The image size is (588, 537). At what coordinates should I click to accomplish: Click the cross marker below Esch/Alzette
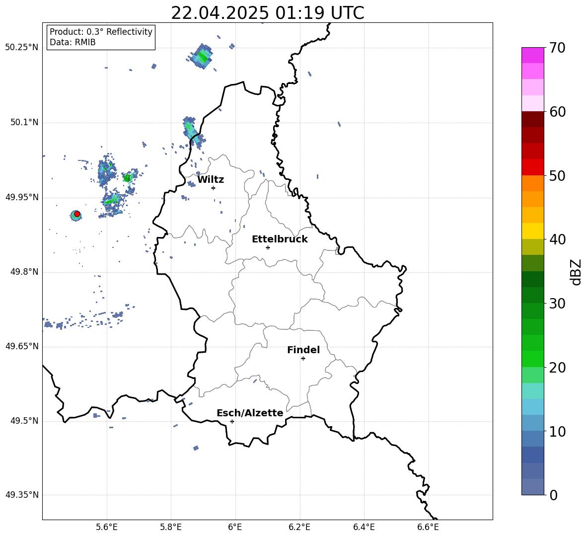click(x=232, y=421)
